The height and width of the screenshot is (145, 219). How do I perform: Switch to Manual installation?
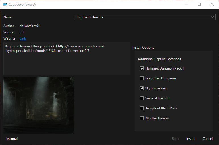pos(12,139)
